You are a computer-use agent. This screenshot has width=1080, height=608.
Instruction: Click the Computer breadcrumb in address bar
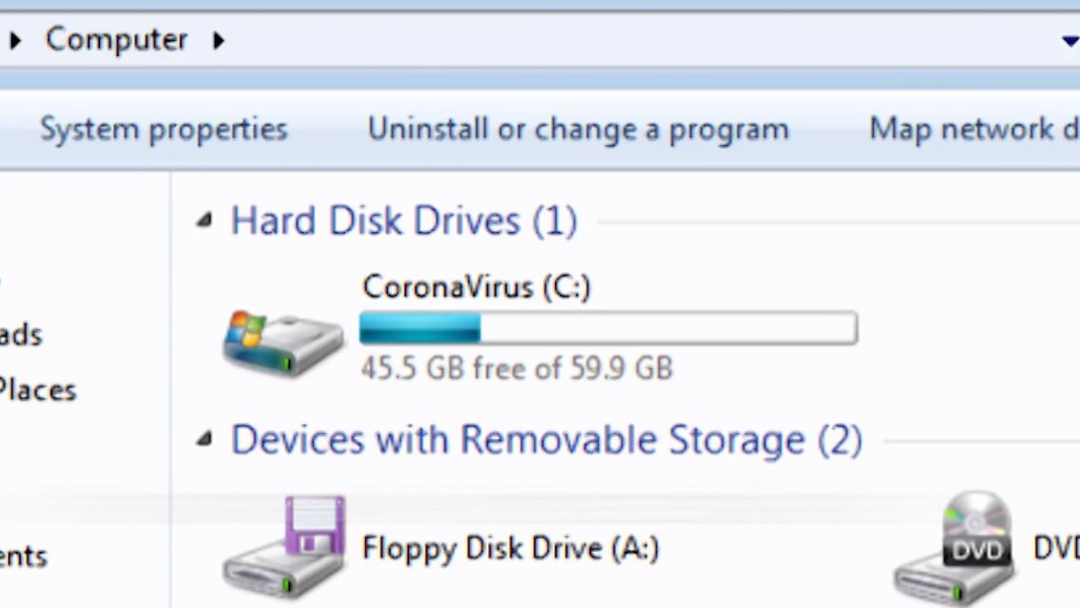pyautogui.click(x=116, y=40)
